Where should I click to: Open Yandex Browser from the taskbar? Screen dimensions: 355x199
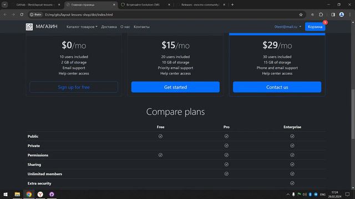coord(40,194)
